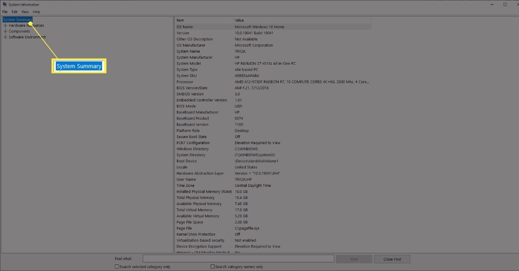519x271 pixels.
Task: Maximize the System Information window
Action: 505,4
